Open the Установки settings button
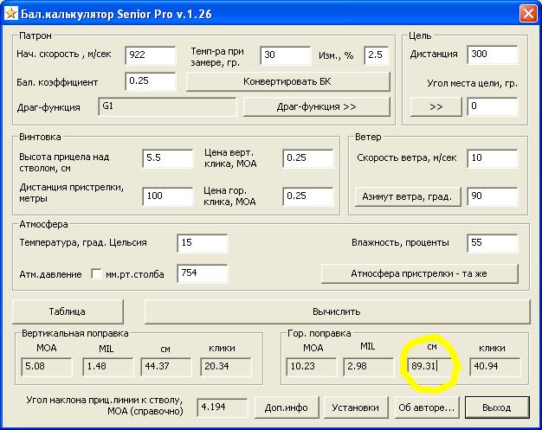Viewport: 542px width, 430px height. pos(355,407)
